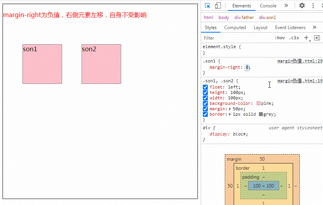Viewport: 323px width, 205px height.
Task: Toggle the device toolbar icon
Action: (x=218, y=6)
